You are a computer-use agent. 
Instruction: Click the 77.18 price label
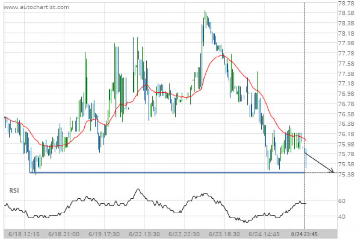click(x=346, y=84)
